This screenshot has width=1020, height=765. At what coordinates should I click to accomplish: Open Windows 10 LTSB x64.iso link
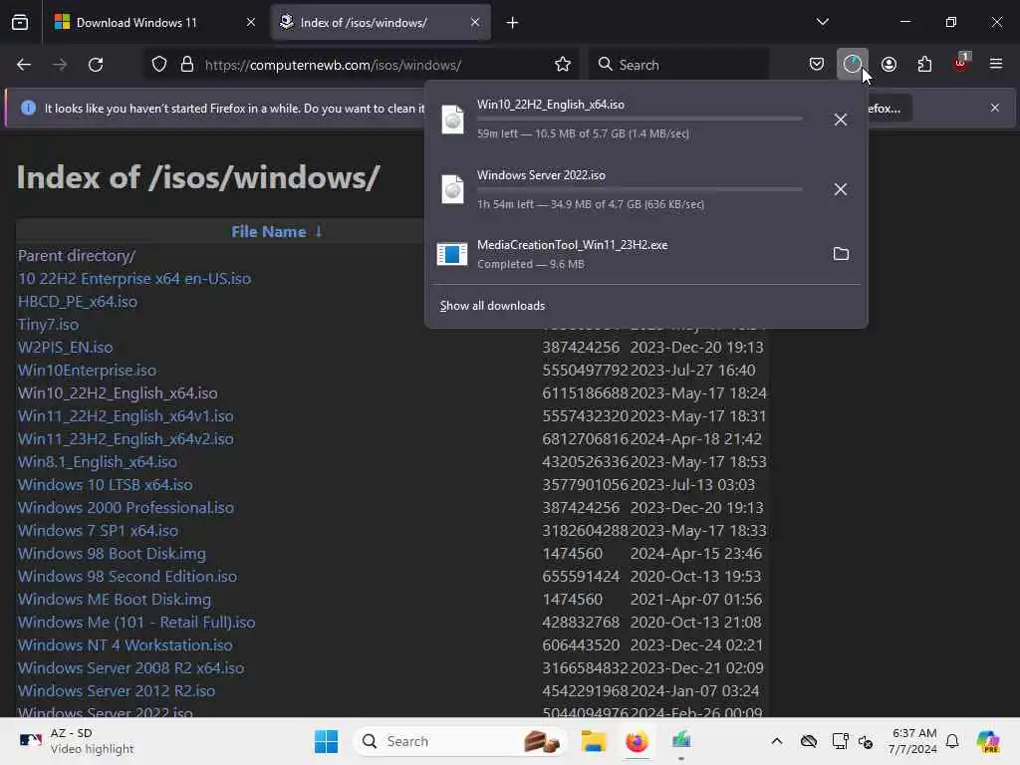[x=106, y=485]
